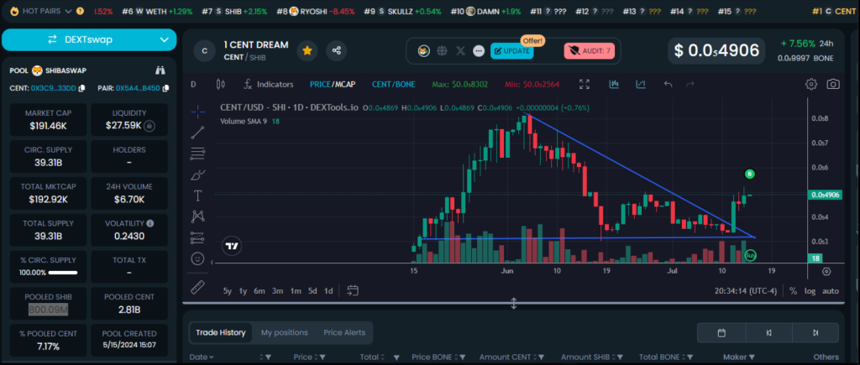Open the Price Alerts tab
The image size is (860, 365).
344,332
